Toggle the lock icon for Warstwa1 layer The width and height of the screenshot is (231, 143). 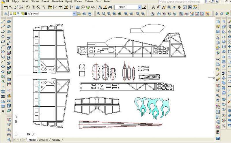point(22,14)
